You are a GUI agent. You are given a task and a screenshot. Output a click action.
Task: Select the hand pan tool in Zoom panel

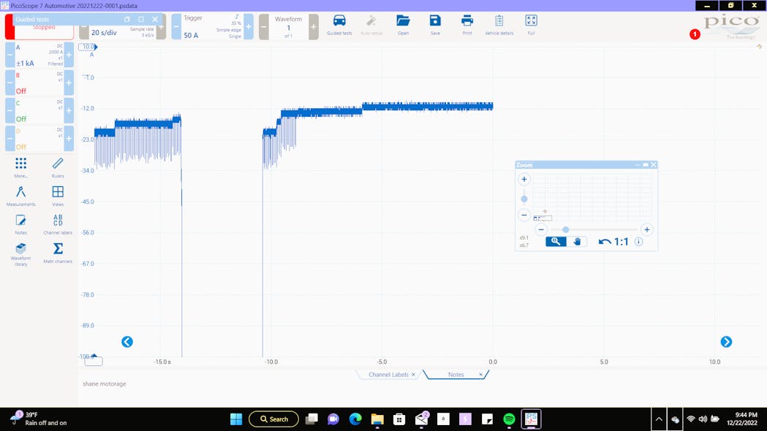pos(577,242)
